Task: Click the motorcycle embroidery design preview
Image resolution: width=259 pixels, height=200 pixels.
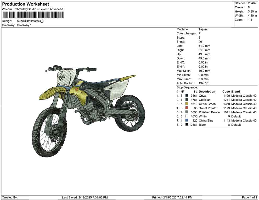Action: [x=88, y=111]
